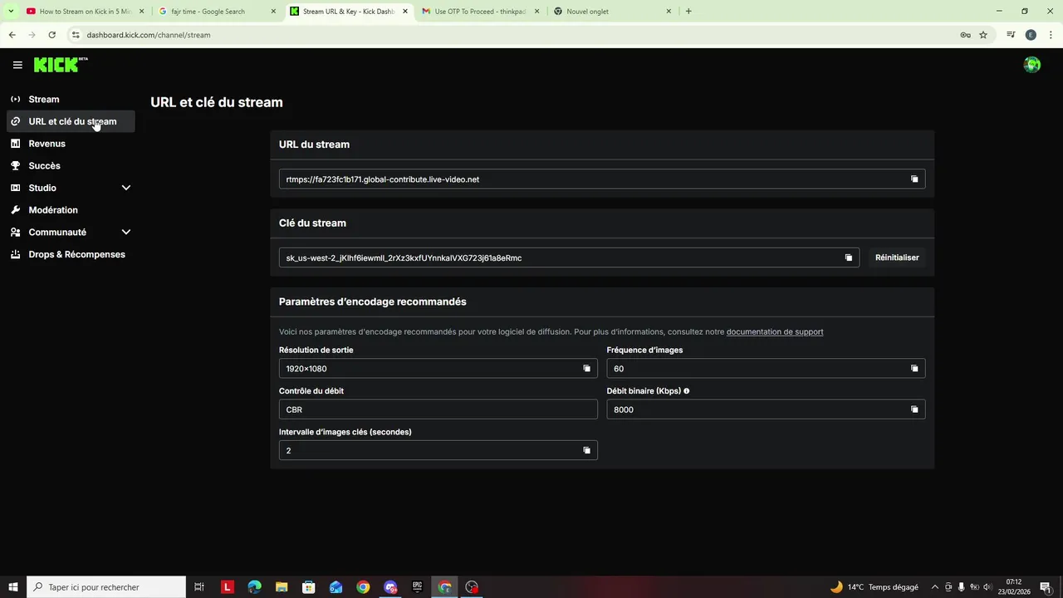1063x598 pixels.
Task: Open the user avatar menu
Action: coord(1032,65)
